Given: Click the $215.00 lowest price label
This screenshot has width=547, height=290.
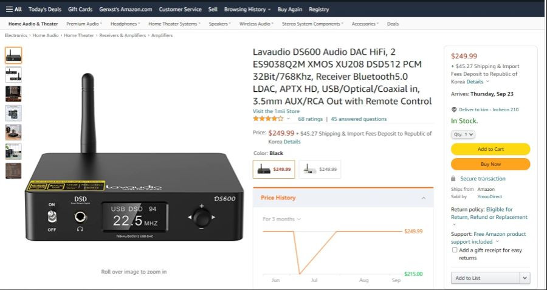Looking at the screenshot, I should point(413,274).
